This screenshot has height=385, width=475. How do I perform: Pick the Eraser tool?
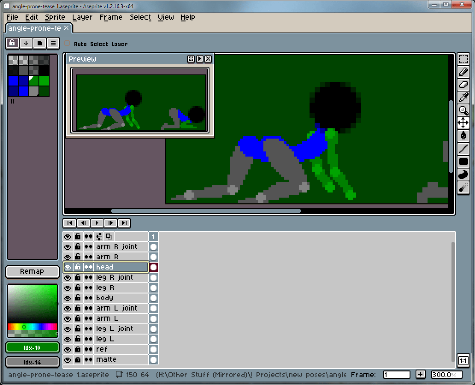463,85
